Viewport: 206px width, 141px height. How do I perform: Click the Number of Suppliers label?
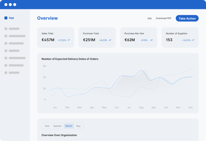point(176,34)
